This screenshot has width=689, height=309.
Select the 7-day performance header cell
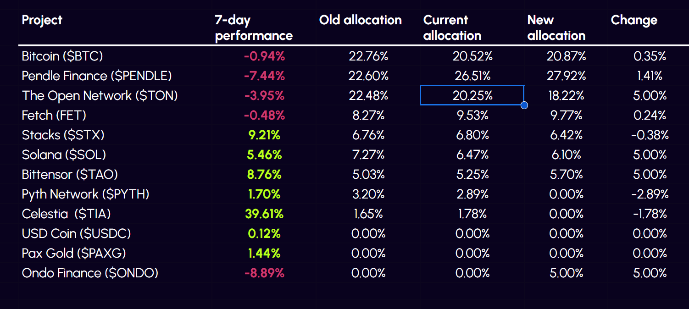pos(254,28)
